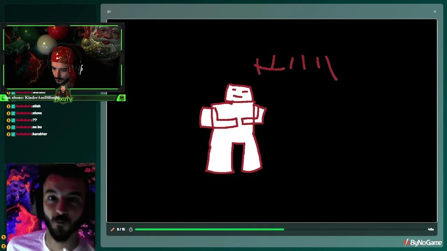Select chat message 'leohakan:silah'
Image resolution: width=447 pixels, height=251 pixels.
coord(28,106)
